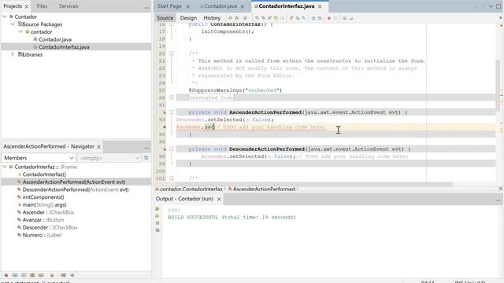Open Output panel settings icon
Screen dimensions: 504x283
pyautogui.click(x=157, y=230)
